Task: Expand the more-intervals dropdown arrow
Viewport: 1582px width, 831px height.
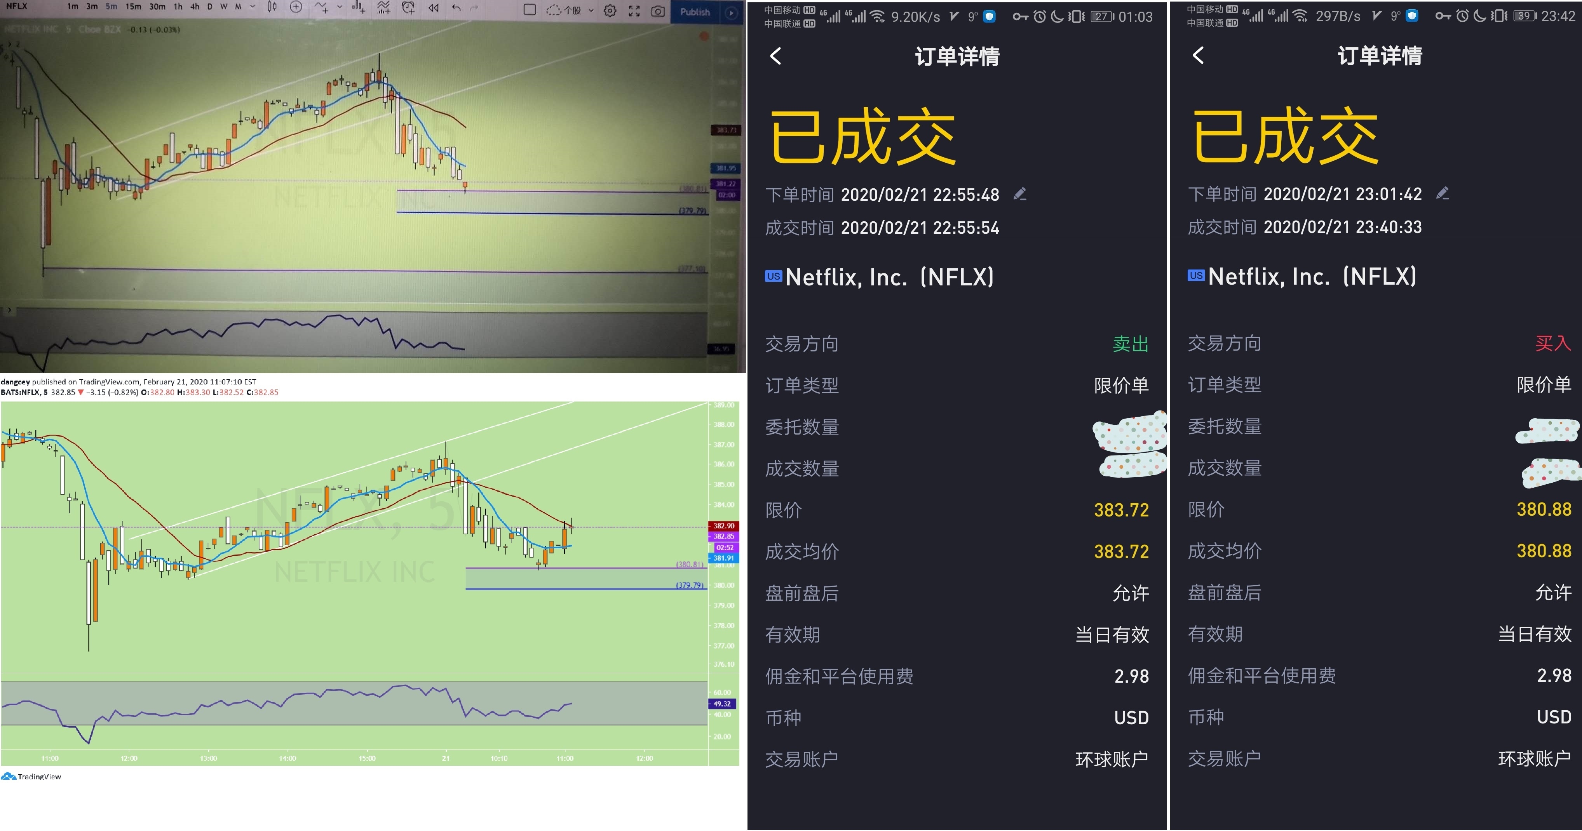Action: (x=253, y=7)
